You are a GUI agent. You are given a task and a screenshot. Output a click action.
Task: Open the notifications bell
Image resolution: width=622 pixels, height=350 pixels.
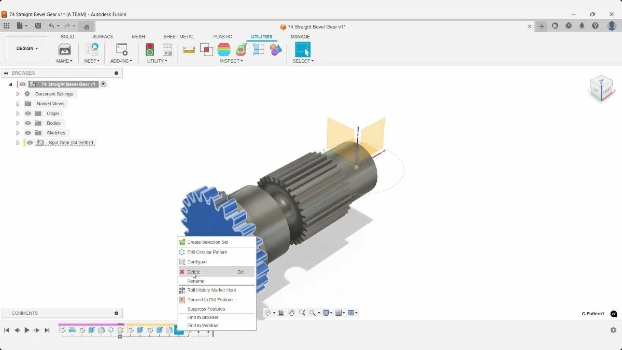pos(582,26)
